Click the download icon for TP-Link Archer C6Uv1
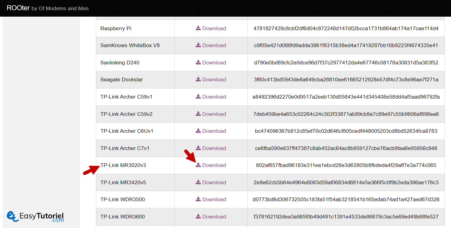Screen dimensions: 451x228 click(x=198, y=131)
